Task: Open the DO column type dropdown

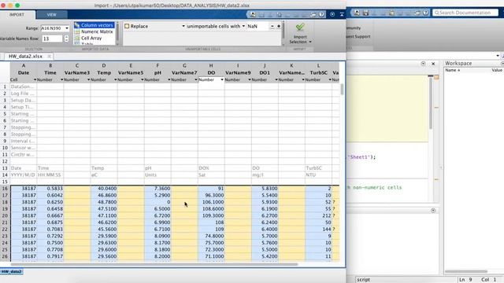Action: 222,79
